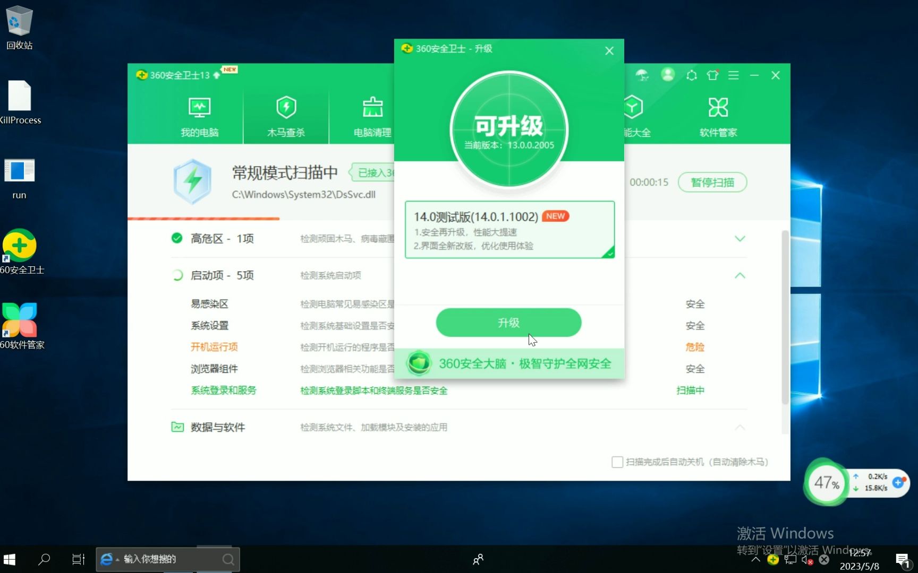
Task: Select the KillProcess file on desktop
Action: 20,102
